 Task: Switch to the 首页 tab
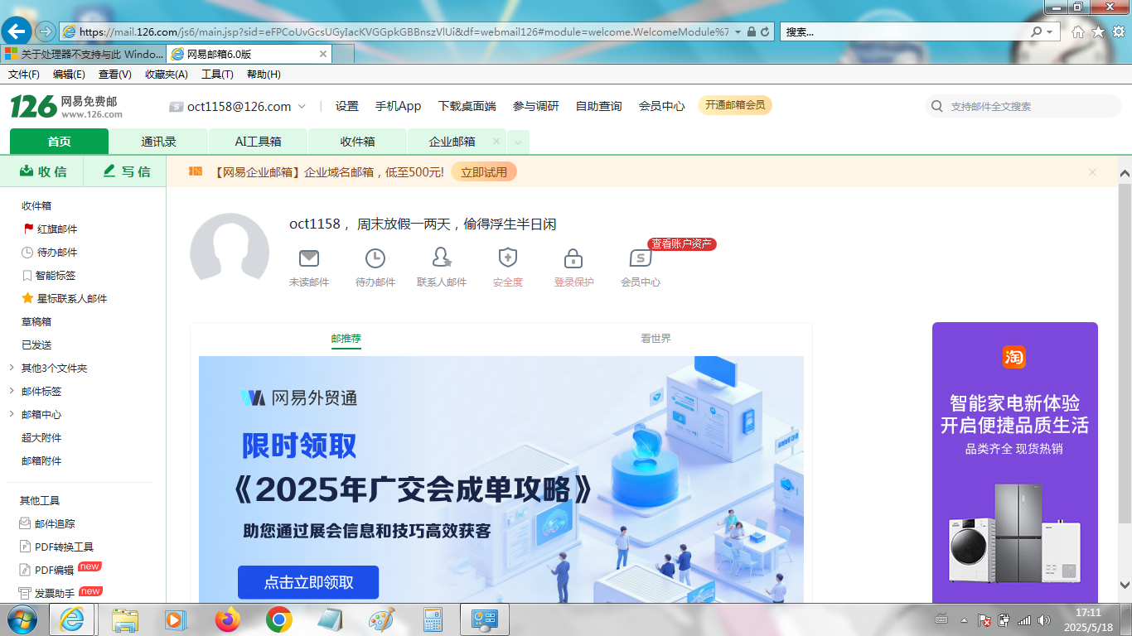pos(59,142)
